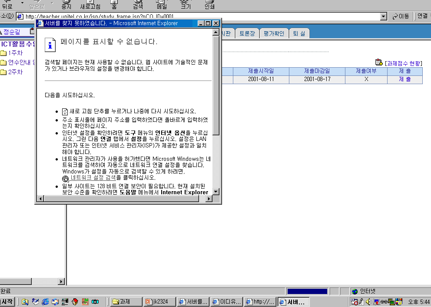Stop loading with the 중지 button
This screenshot has width=431, height=307.
(x=66, y=4)
